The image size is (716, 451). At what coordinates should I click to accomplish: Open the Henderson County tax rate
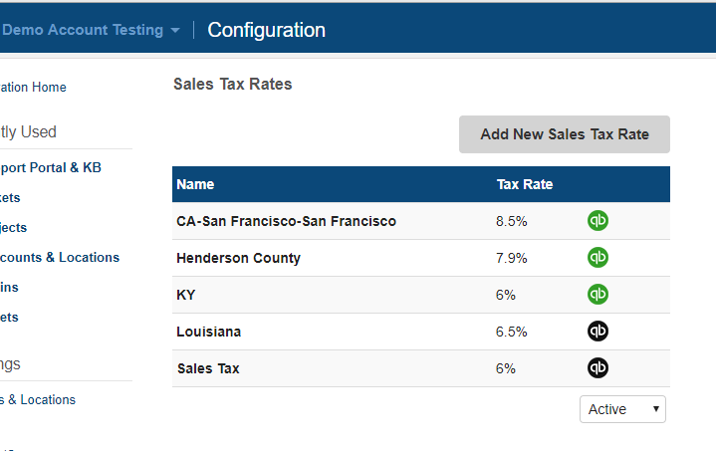[238, 258]
